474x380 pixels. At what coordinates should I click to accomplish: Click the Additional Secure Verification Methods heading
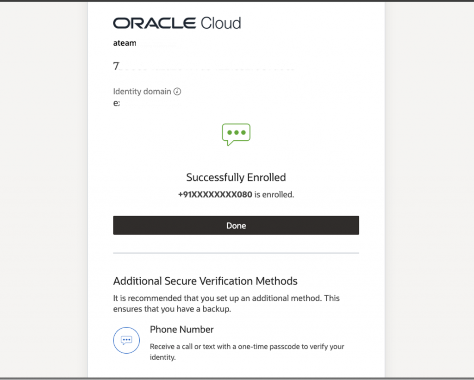205,281
